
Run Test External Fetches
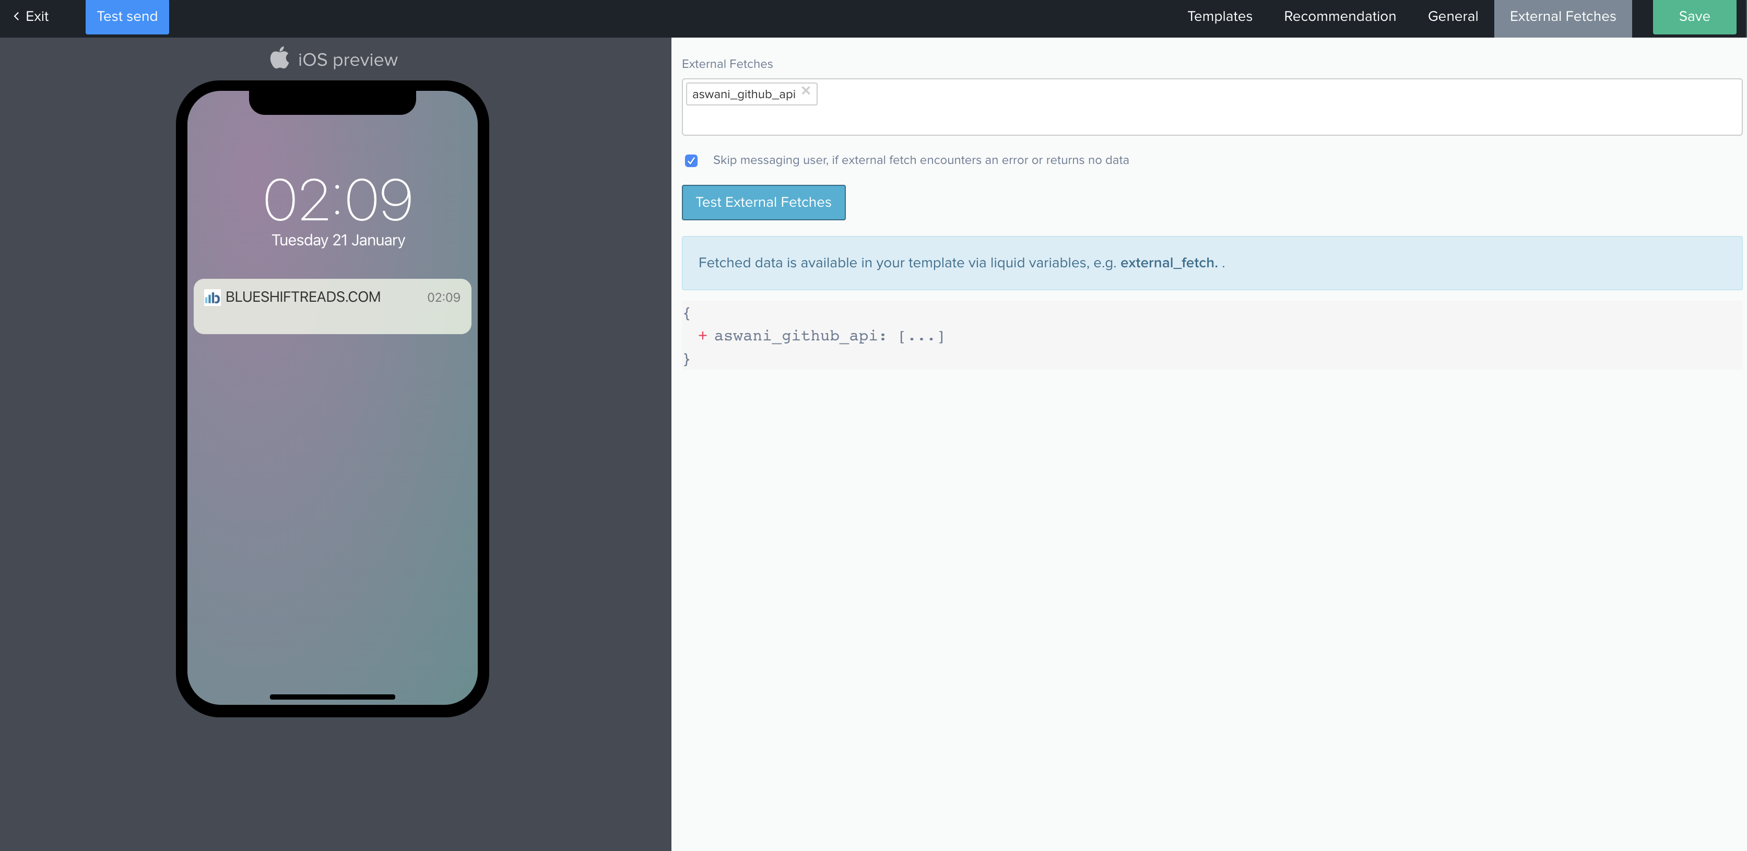pos(763,202)
